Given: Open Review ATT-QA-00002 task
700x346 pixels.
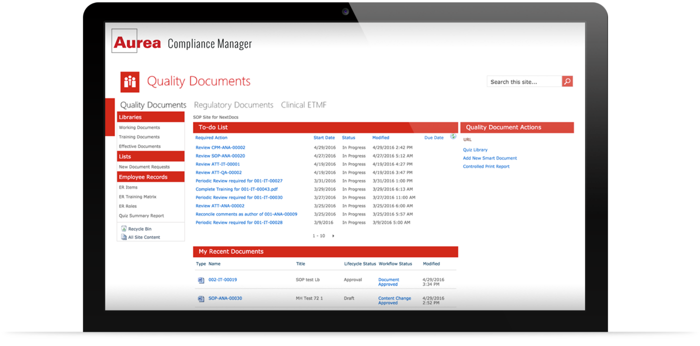Looking at the screenshot, I should point(218,172).
